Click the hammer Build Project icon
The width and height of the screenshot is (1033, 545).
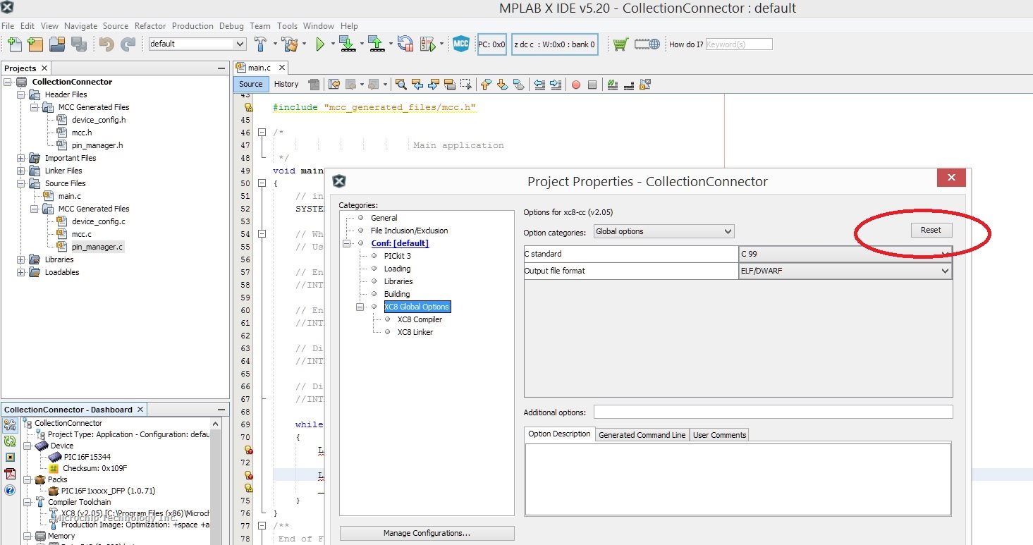tap(260, 44)
